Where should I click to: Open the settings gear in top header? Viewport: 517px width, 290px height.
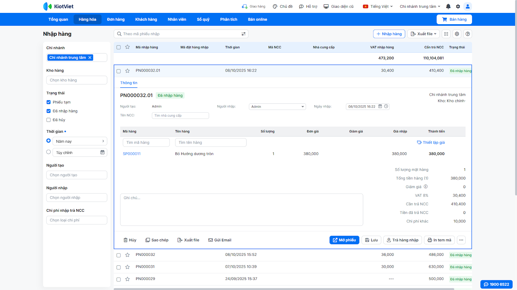tap(458, 6)
